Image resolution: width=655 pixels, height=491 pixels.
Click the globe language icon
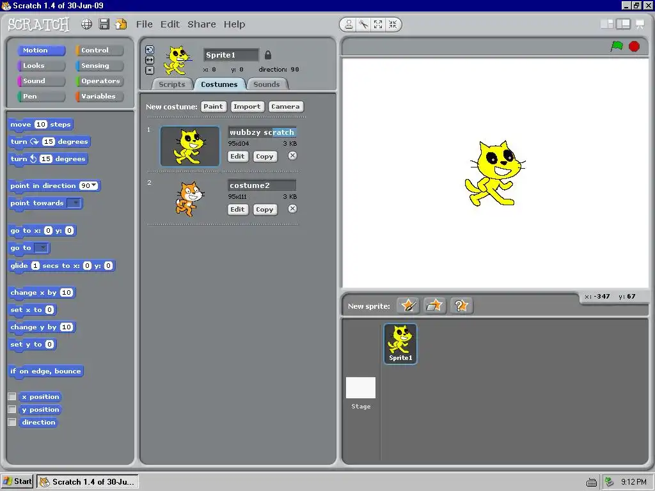(86, 24)
